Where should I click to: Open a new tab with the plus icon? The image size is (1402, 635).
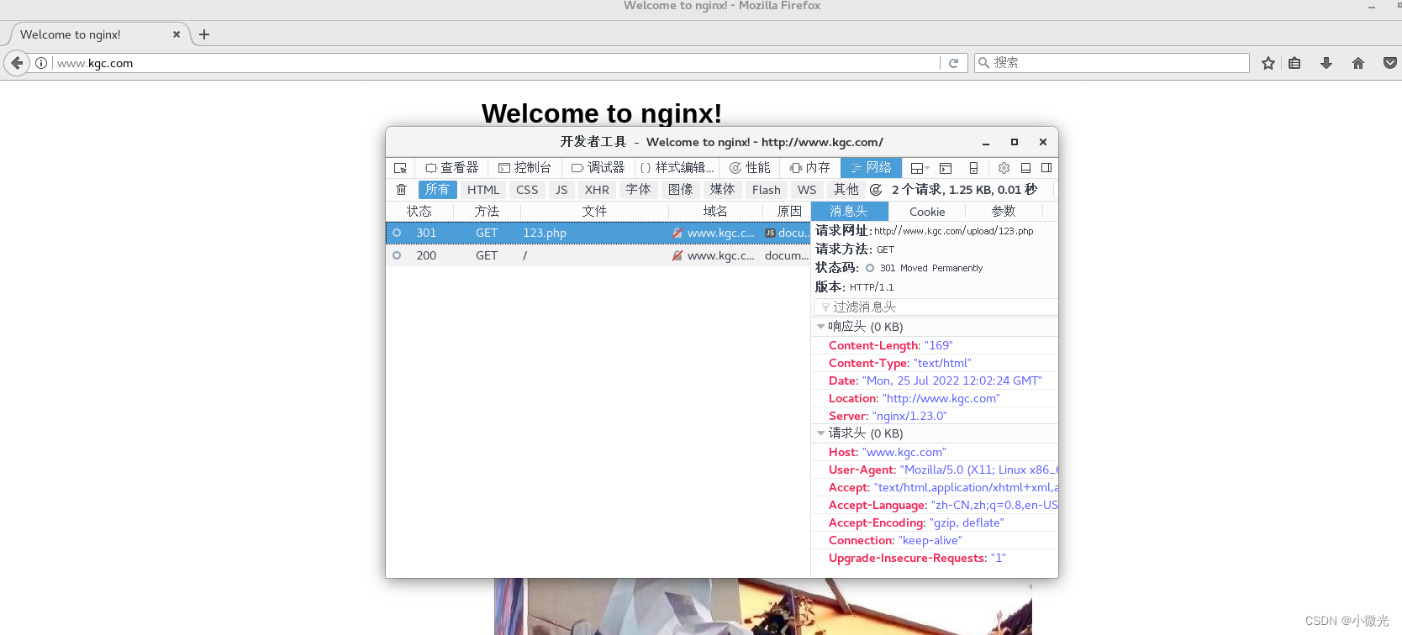tap(204, 34)
